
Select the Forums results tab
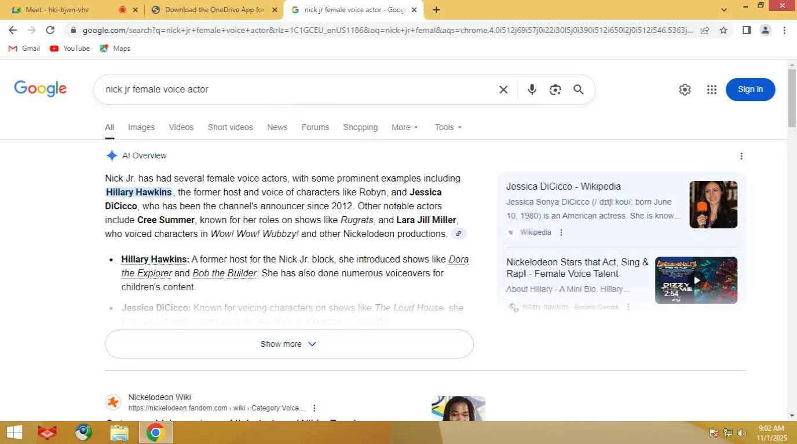pos(315,127)
